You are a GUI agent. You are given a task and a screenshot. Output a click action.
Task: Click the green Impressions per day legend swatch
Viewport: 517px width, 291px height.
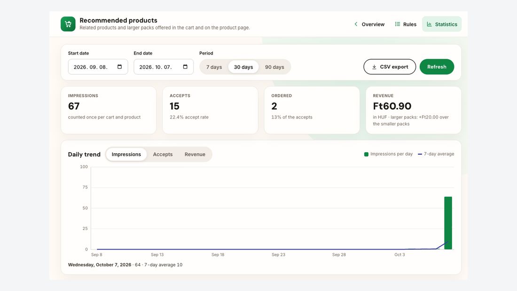(366, 154)
